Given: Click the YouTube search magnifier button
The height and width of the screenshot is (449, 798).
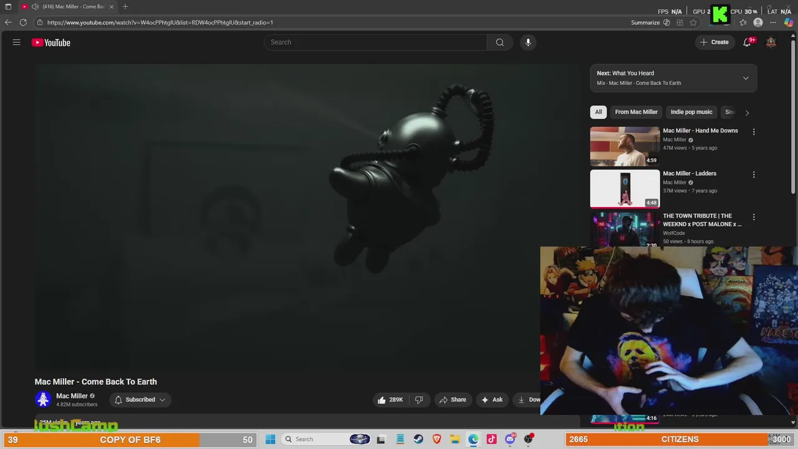Looking at the screenshot, I should 500,42.
